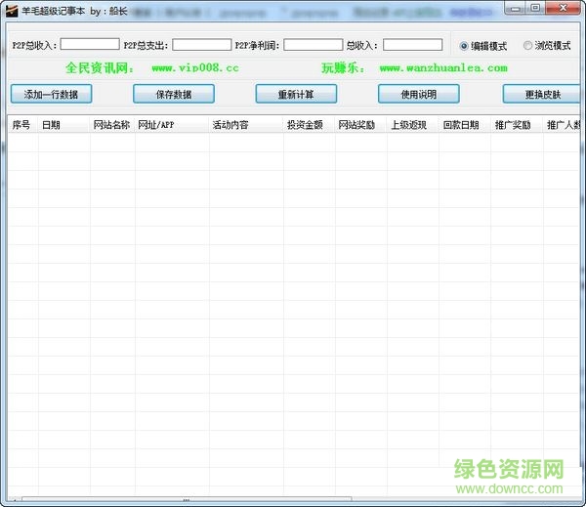The image size is (586, 507).
Task: Click the 添加一行数据 button
Action: 51,94
